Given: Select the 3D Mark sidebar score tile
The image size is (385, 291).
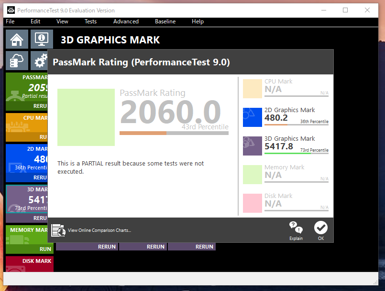Looking at the screenshot, I should pyautogui.click(x=27, y=199).
